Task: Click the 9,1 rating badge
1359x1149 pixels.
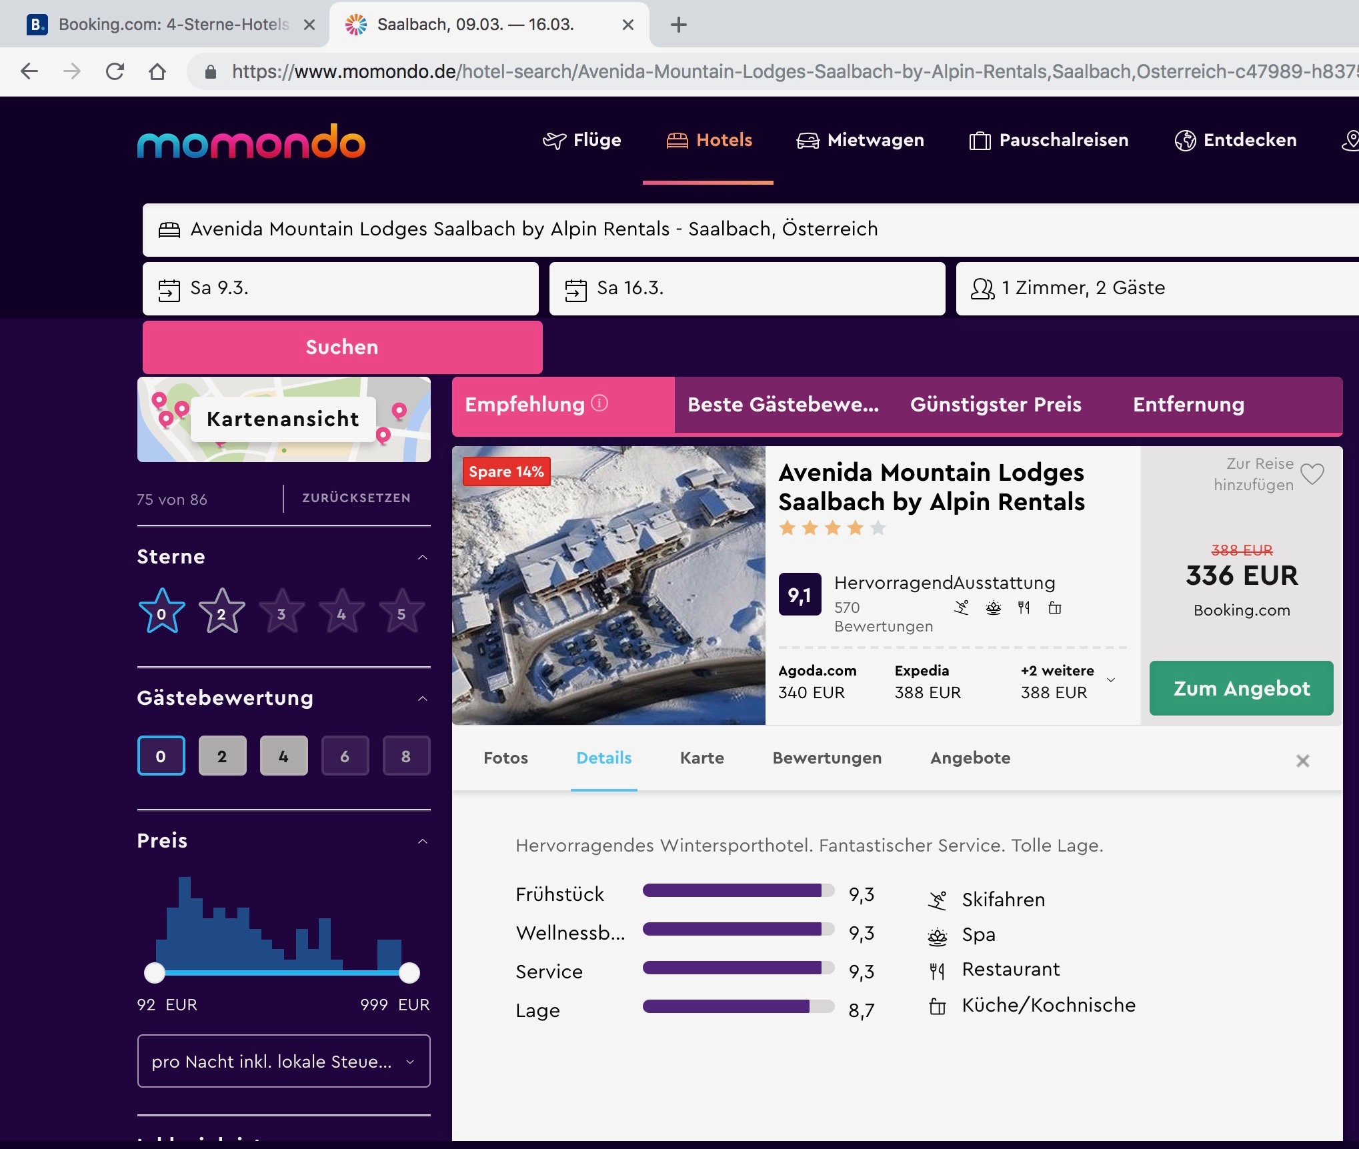Action: [800, 594]
